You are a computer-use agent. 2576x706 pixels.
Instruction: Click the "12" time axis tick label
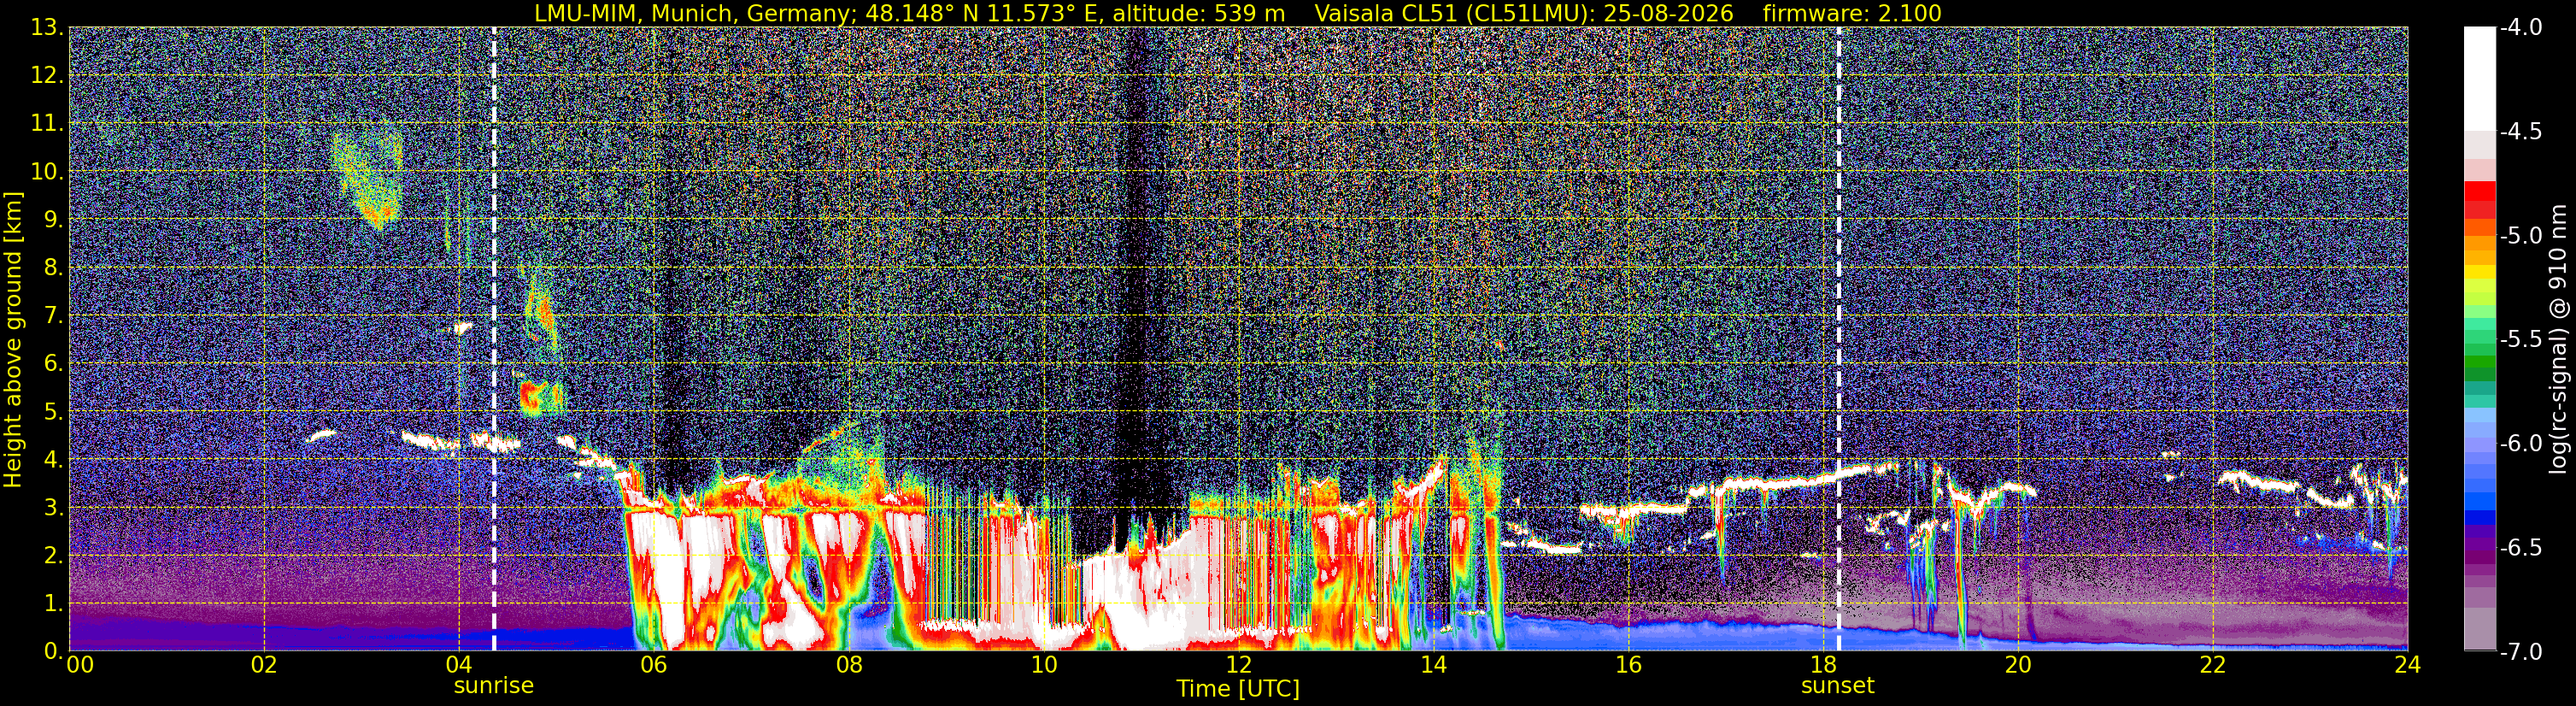tap(1239, 665)
